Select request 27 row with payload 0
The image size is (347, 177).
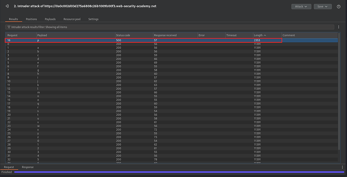pyautogui.click(x=172, y=141)
